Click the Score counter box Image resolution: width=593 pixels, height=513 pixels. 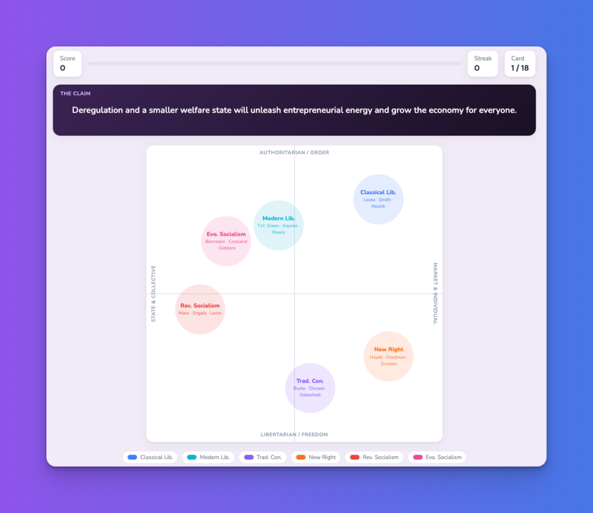(x=67, y=64)
